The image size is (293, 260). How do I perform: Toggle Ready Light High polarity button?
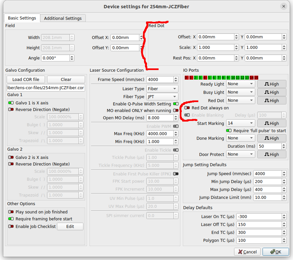click(x=271, y=84)
